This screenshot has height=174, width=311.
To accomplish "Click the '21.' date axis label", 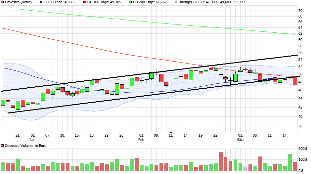I will click(18, 136).
